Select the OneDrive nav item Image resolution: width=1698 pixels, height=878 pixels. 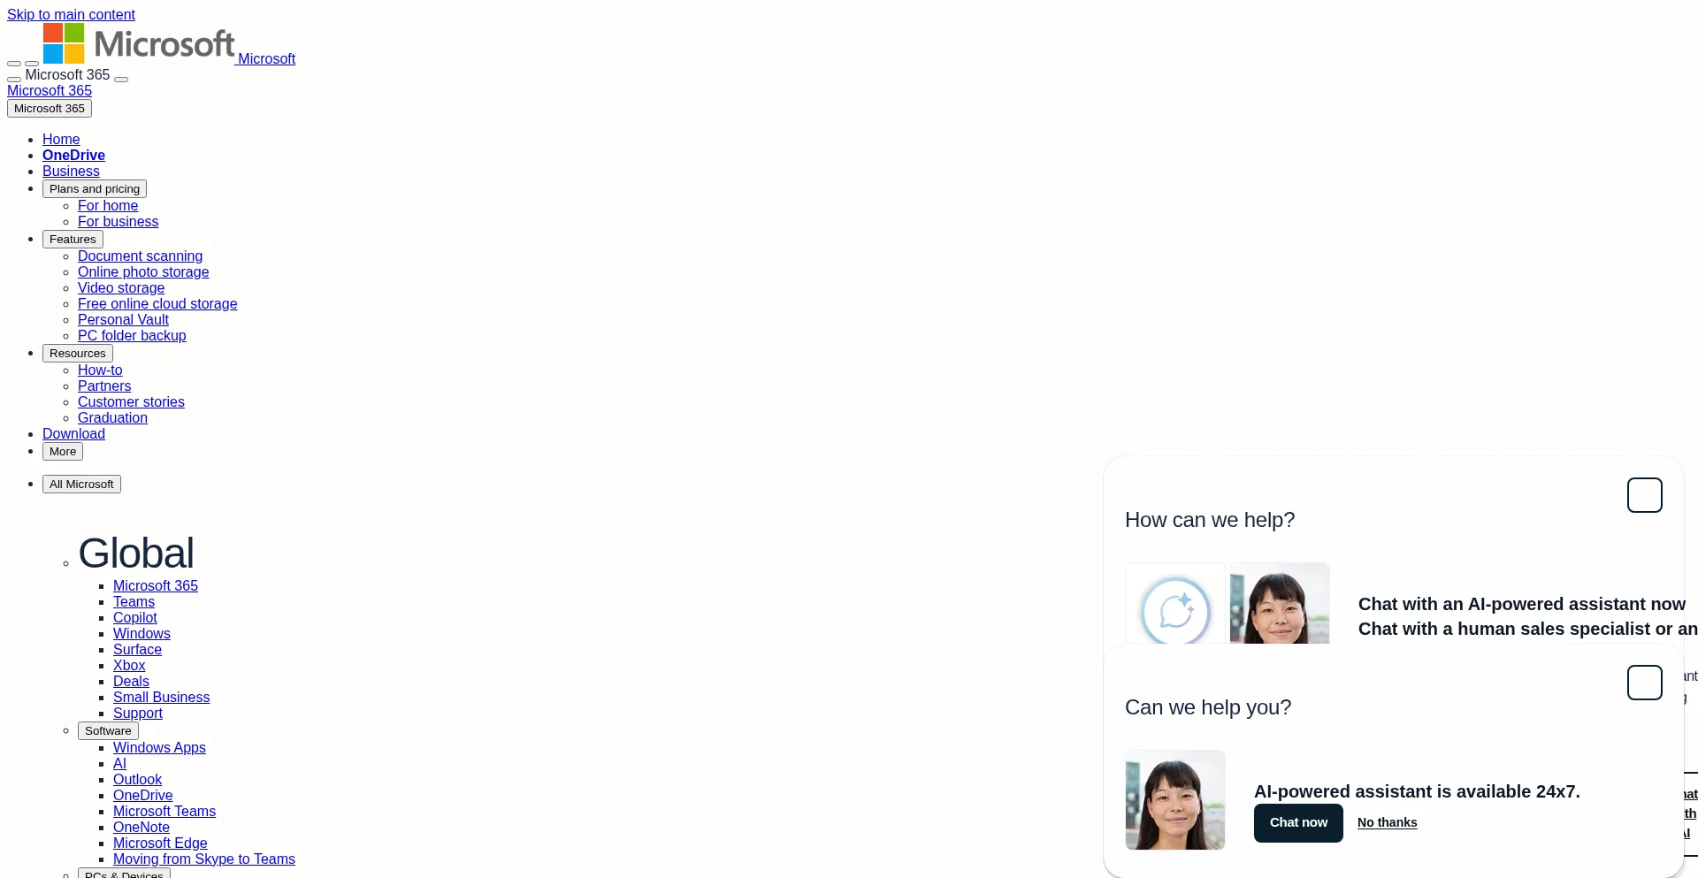click(x=73, y=156)
